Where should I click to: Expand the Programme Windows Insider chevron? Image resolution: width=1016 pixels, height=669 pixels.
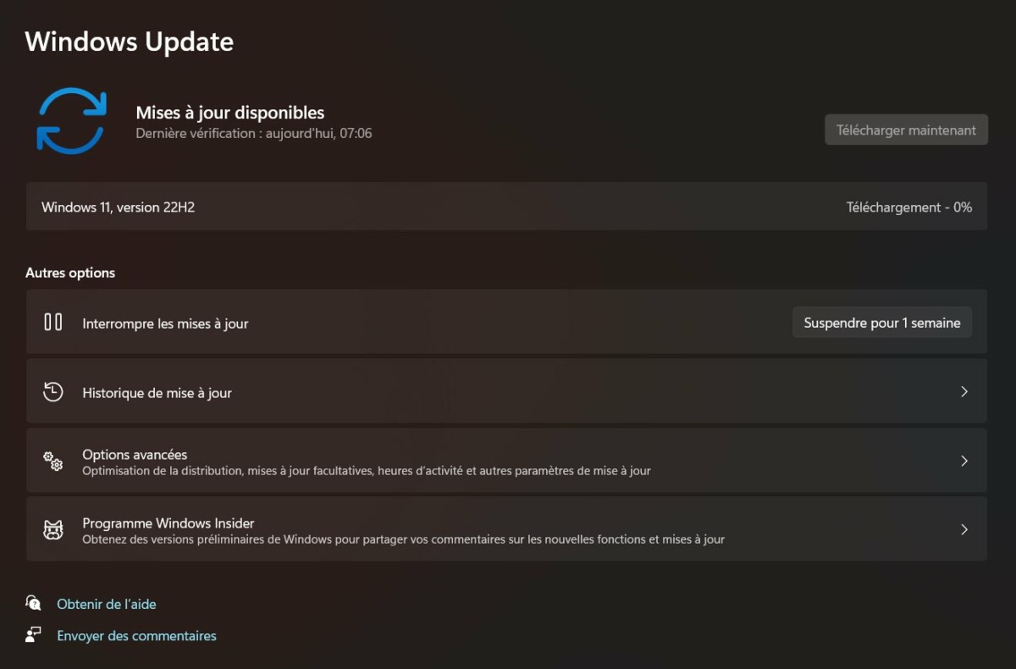(964, 529)
